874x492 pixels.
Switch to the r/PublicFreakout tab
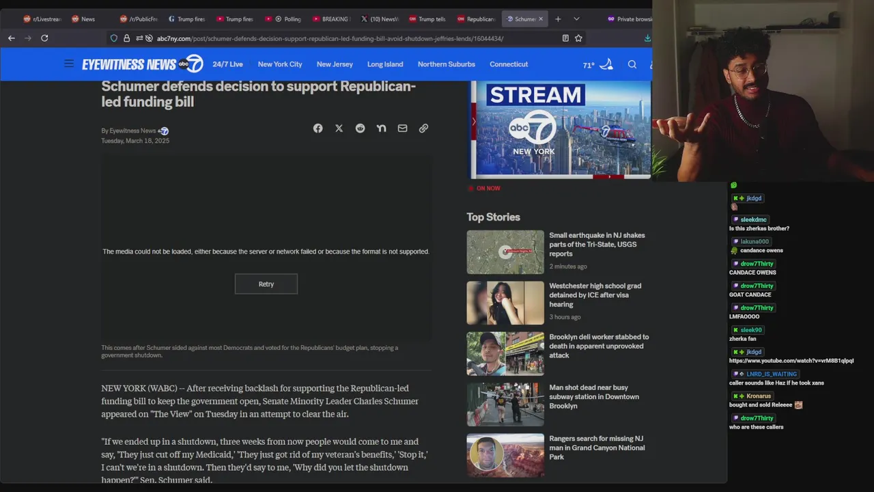click(x=139, y=19)
